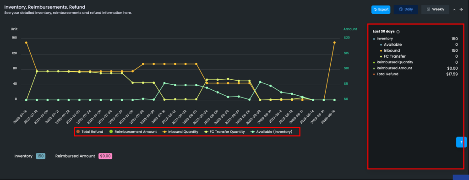Click the Reimbursed Amount $0.00 badge

click(x=105, y=156)
